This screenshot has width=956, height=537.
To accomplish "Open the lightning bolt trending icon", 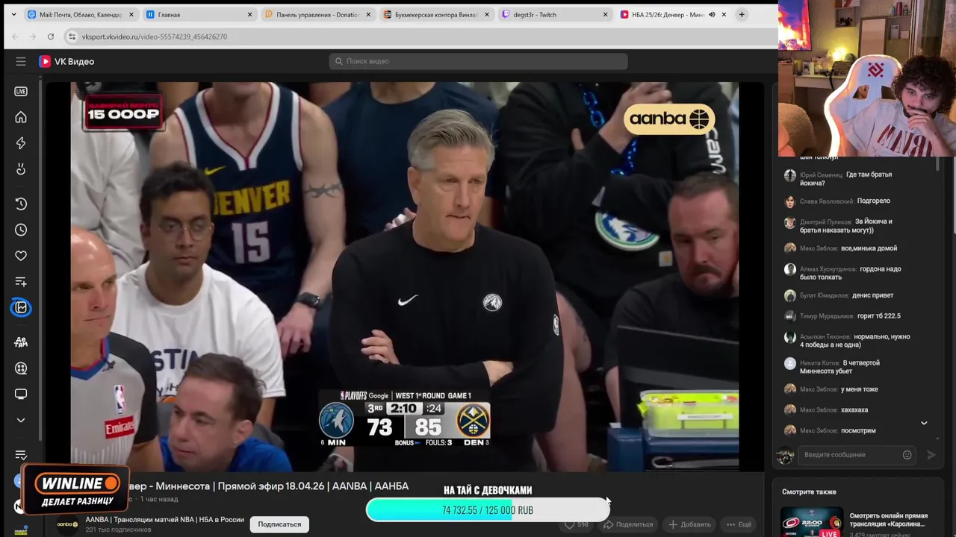I will pos(21,143).
